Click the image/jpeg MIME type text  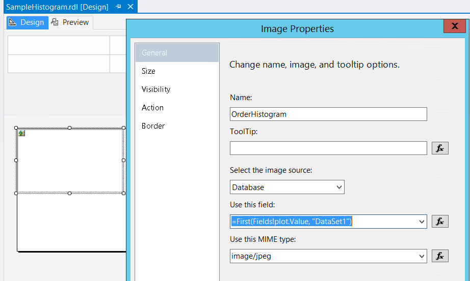251,256
